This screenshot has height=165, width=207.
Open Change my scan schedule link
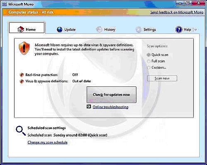point(48,142)
